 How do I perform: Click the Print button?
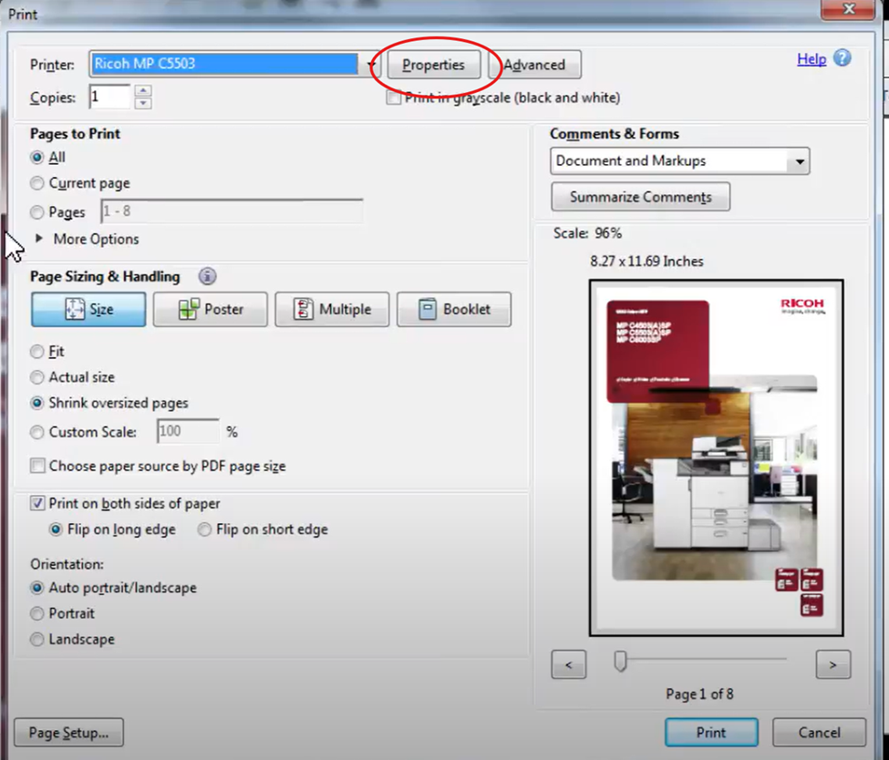(x=711, y=733)
